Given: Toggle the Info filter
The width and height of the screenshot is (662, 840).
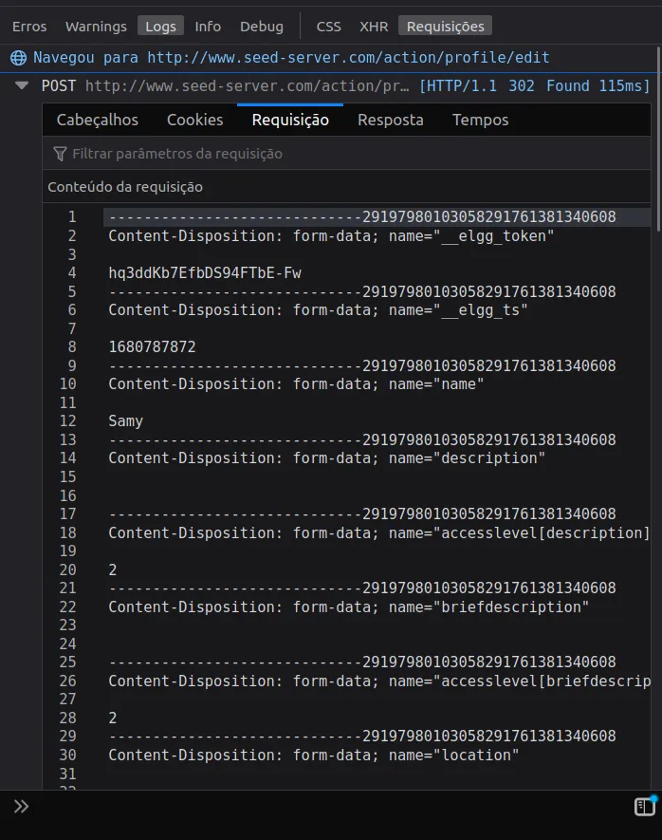Looking at the screenshot, I should pos(208,27).
